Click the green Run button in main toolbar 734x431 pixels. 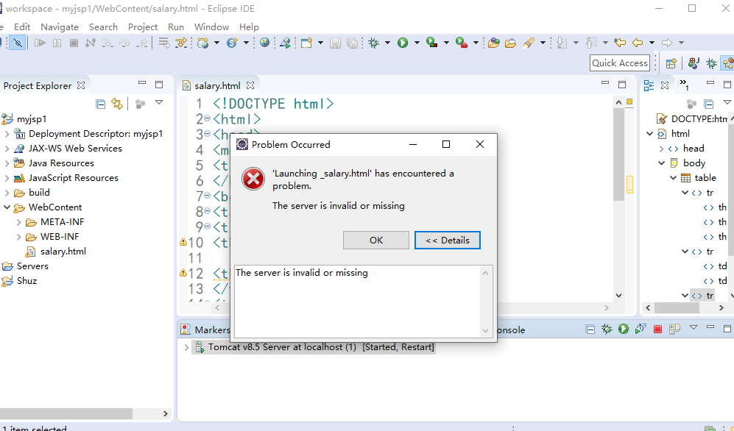[x=403, y=43]
